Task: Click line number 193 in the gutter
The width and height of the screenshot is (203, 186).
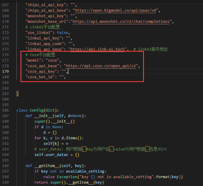Action: tap(6, 149)
